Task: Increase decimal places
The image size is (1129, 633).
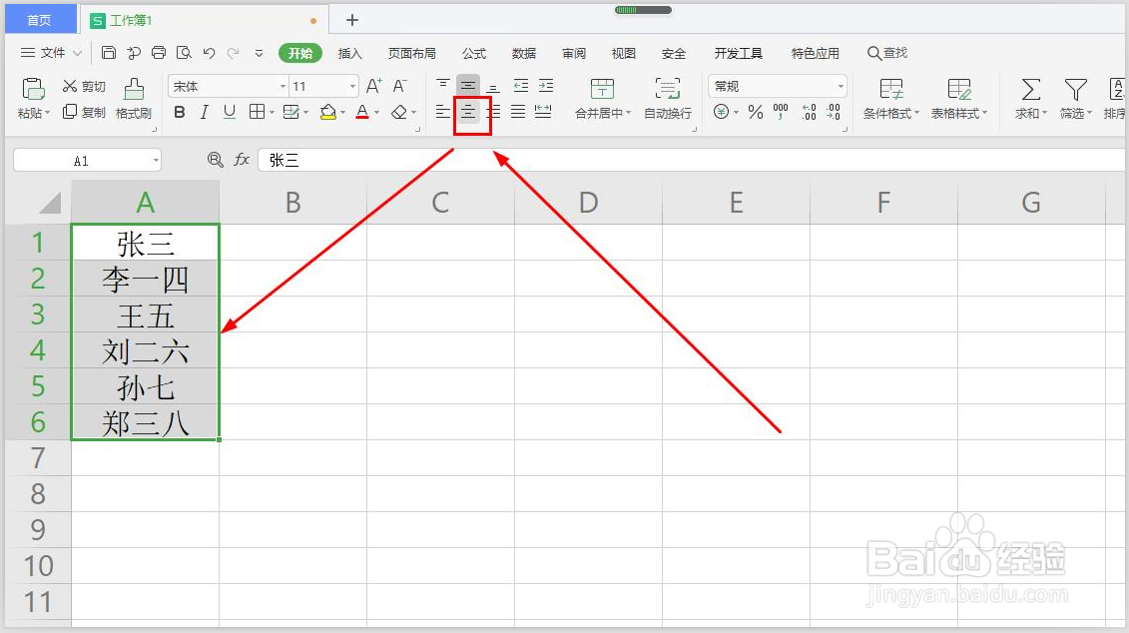Action: click(809, 112)
